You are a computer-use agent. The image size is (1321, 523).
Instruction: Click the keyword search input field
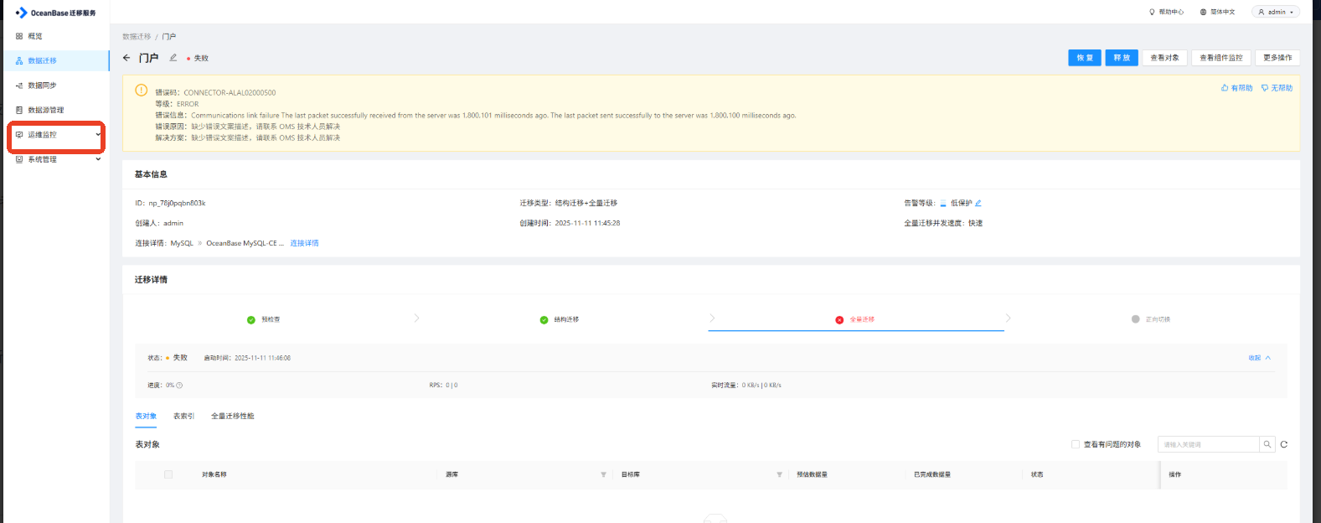1208,444
